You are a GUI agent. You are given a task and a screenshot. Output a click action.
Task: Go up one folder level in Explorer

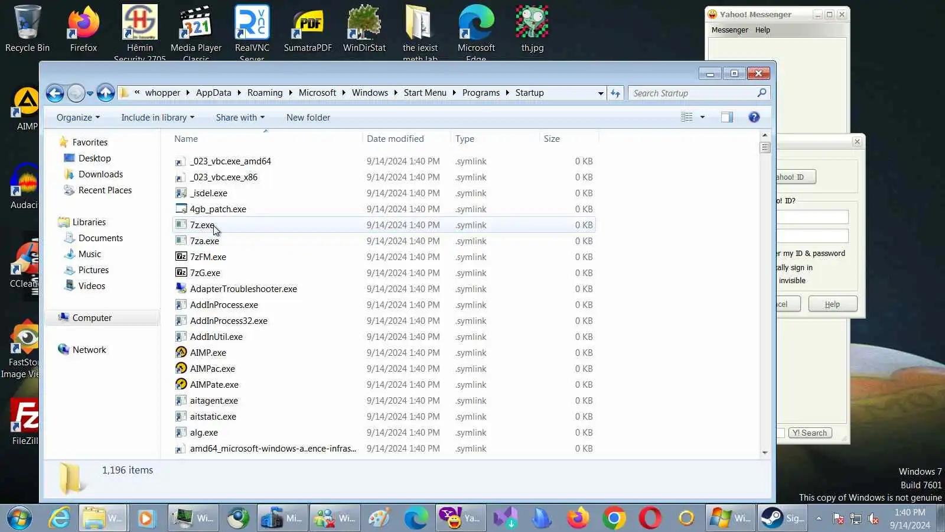pyautogui.click(x=106, y=93)
